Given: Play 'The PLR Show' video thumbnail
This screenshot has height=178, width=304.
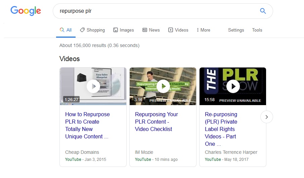Looking at the screenshot, I should click(233, 86).
